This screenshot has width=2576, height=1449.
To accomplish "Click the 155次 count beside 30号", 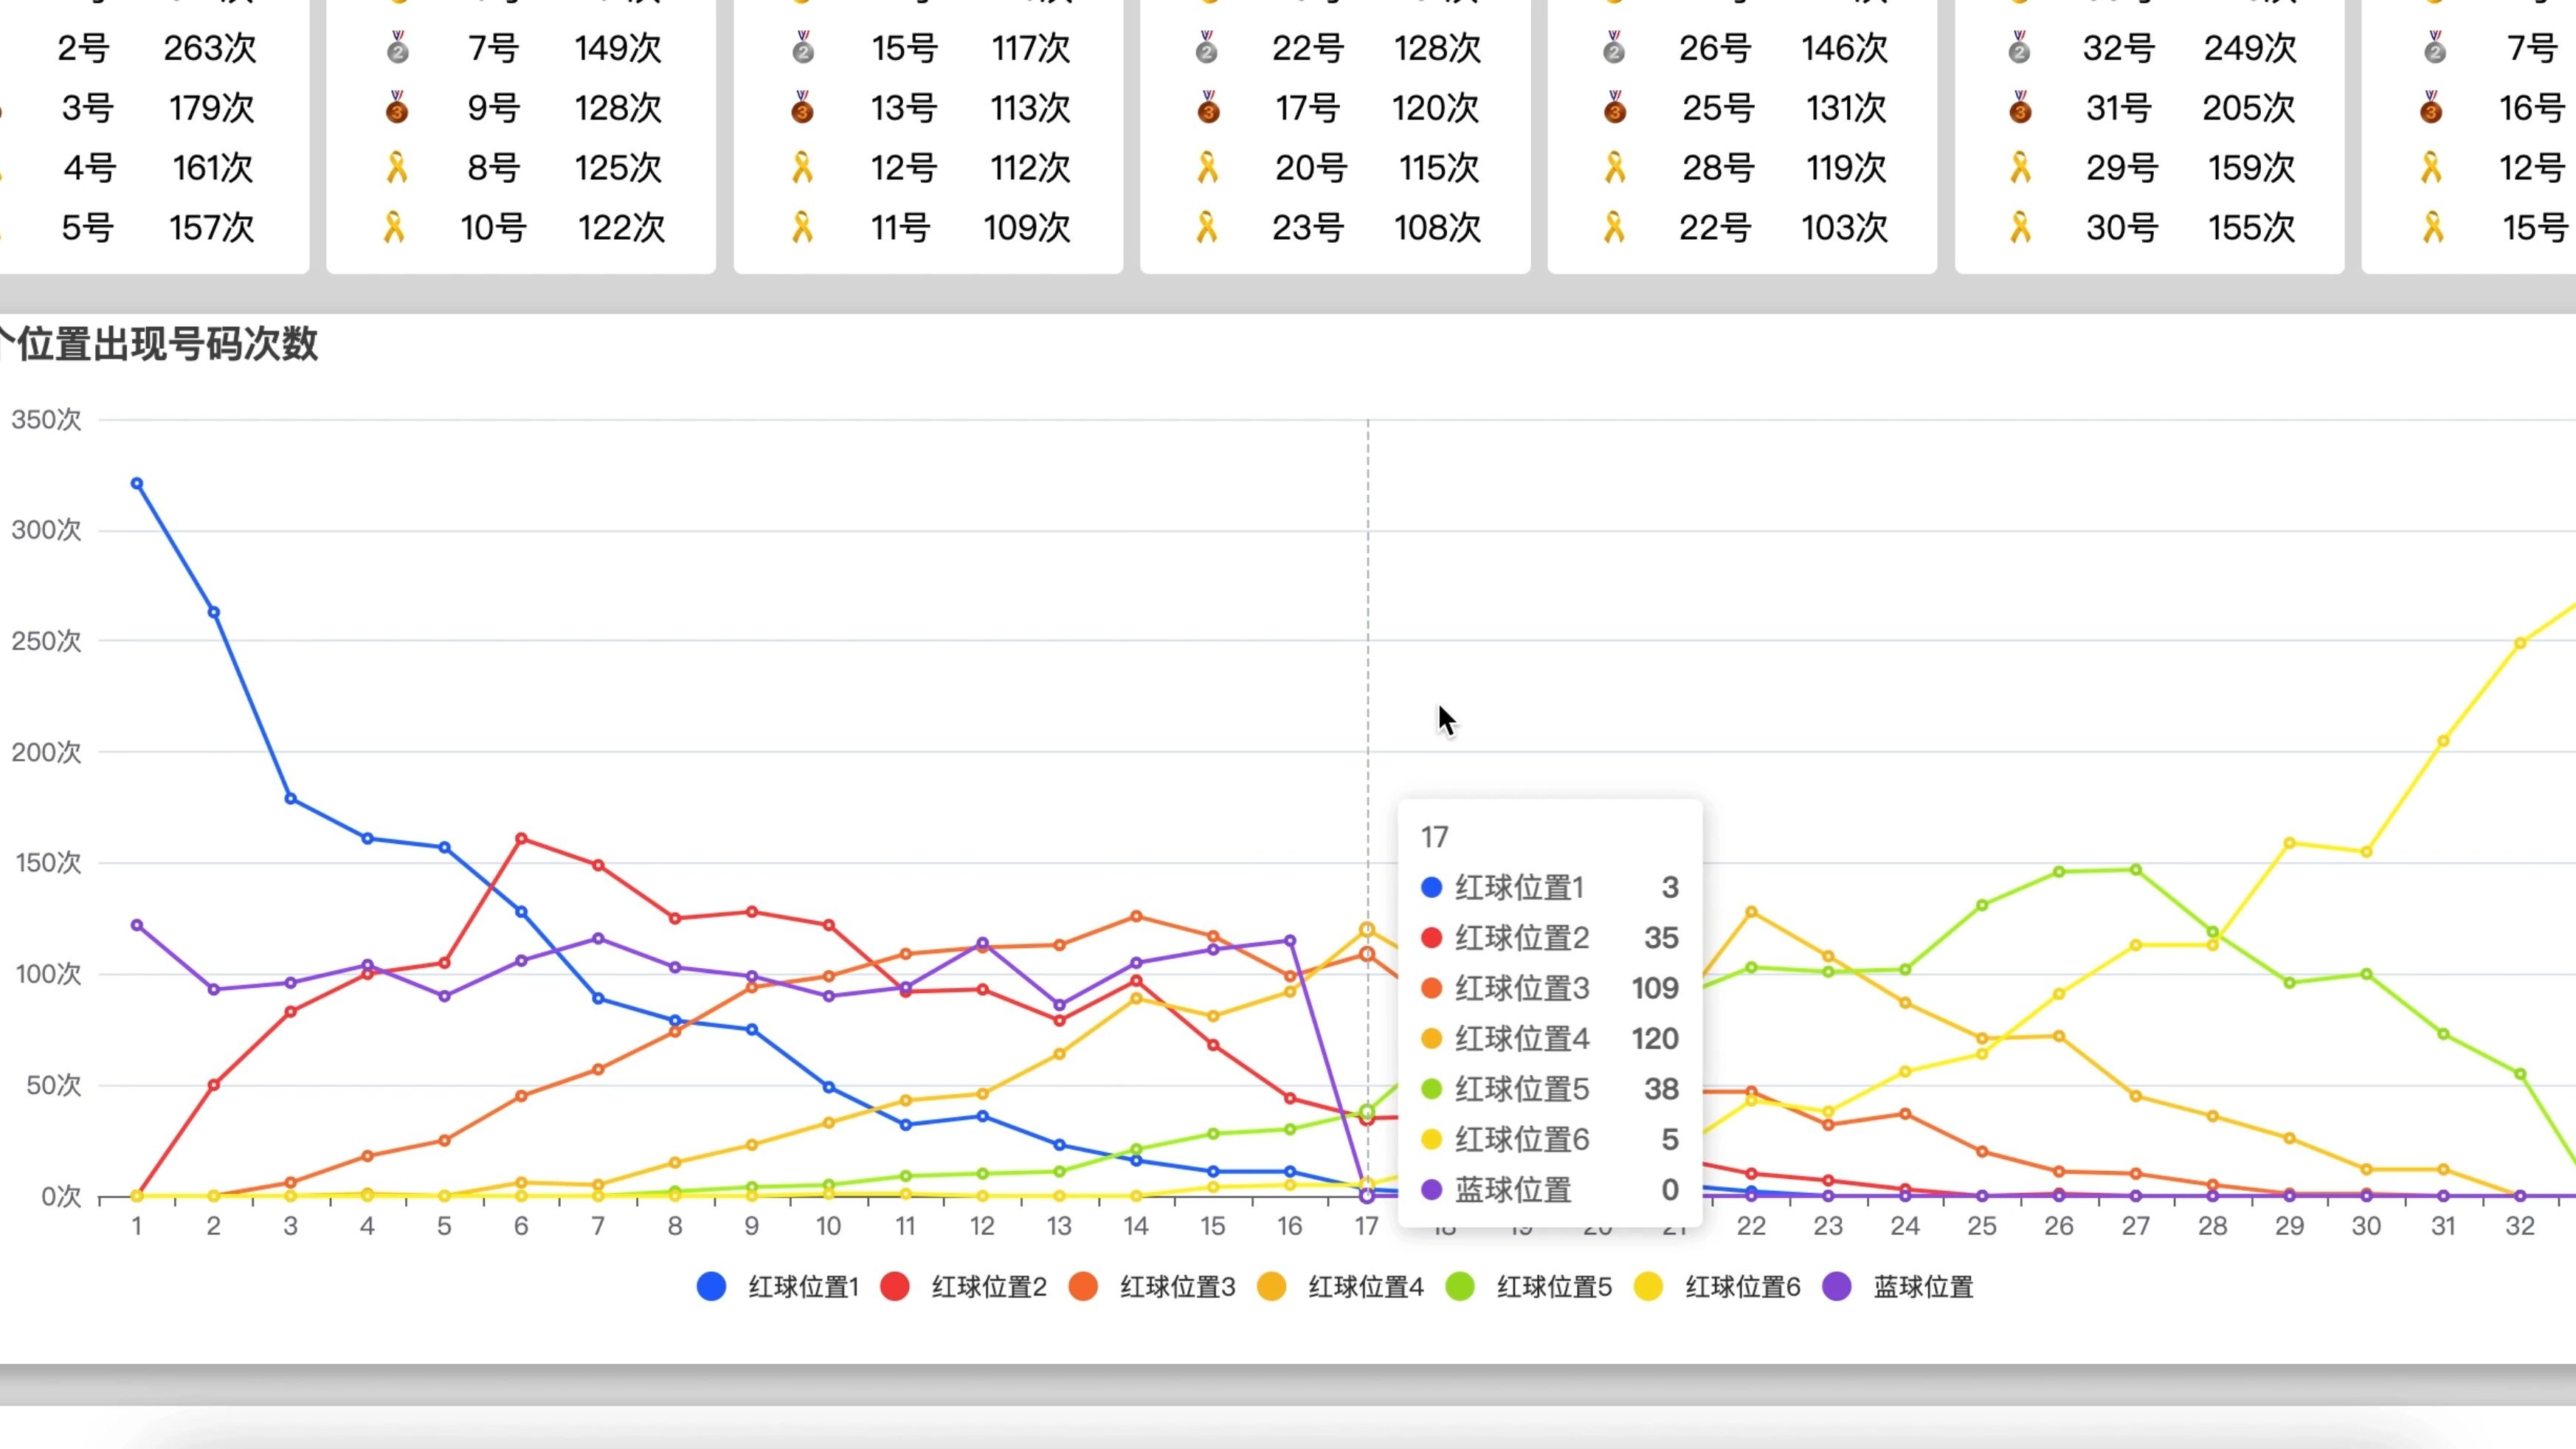I will pos(2251,228).
